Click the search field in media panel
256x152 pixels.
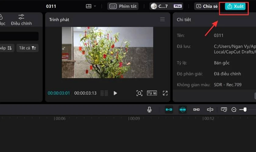[x=19, y=36]
